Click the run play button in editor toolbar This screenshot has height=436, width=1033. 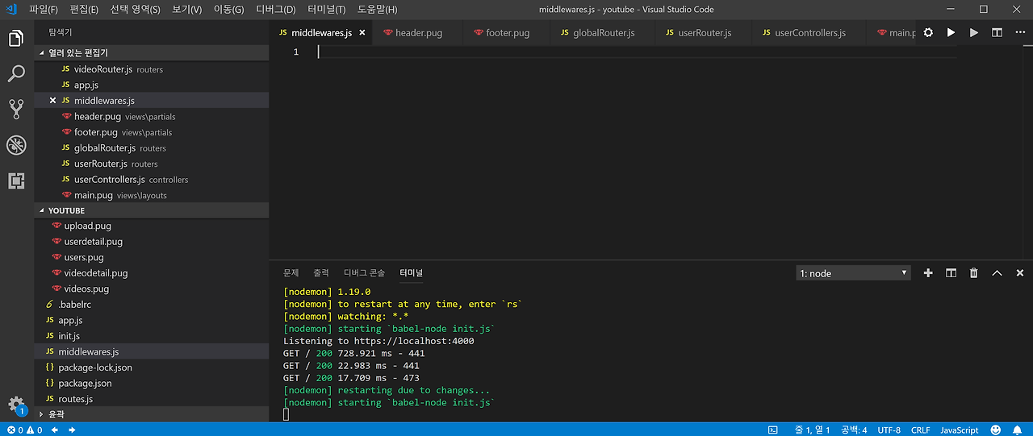[951, 33]
